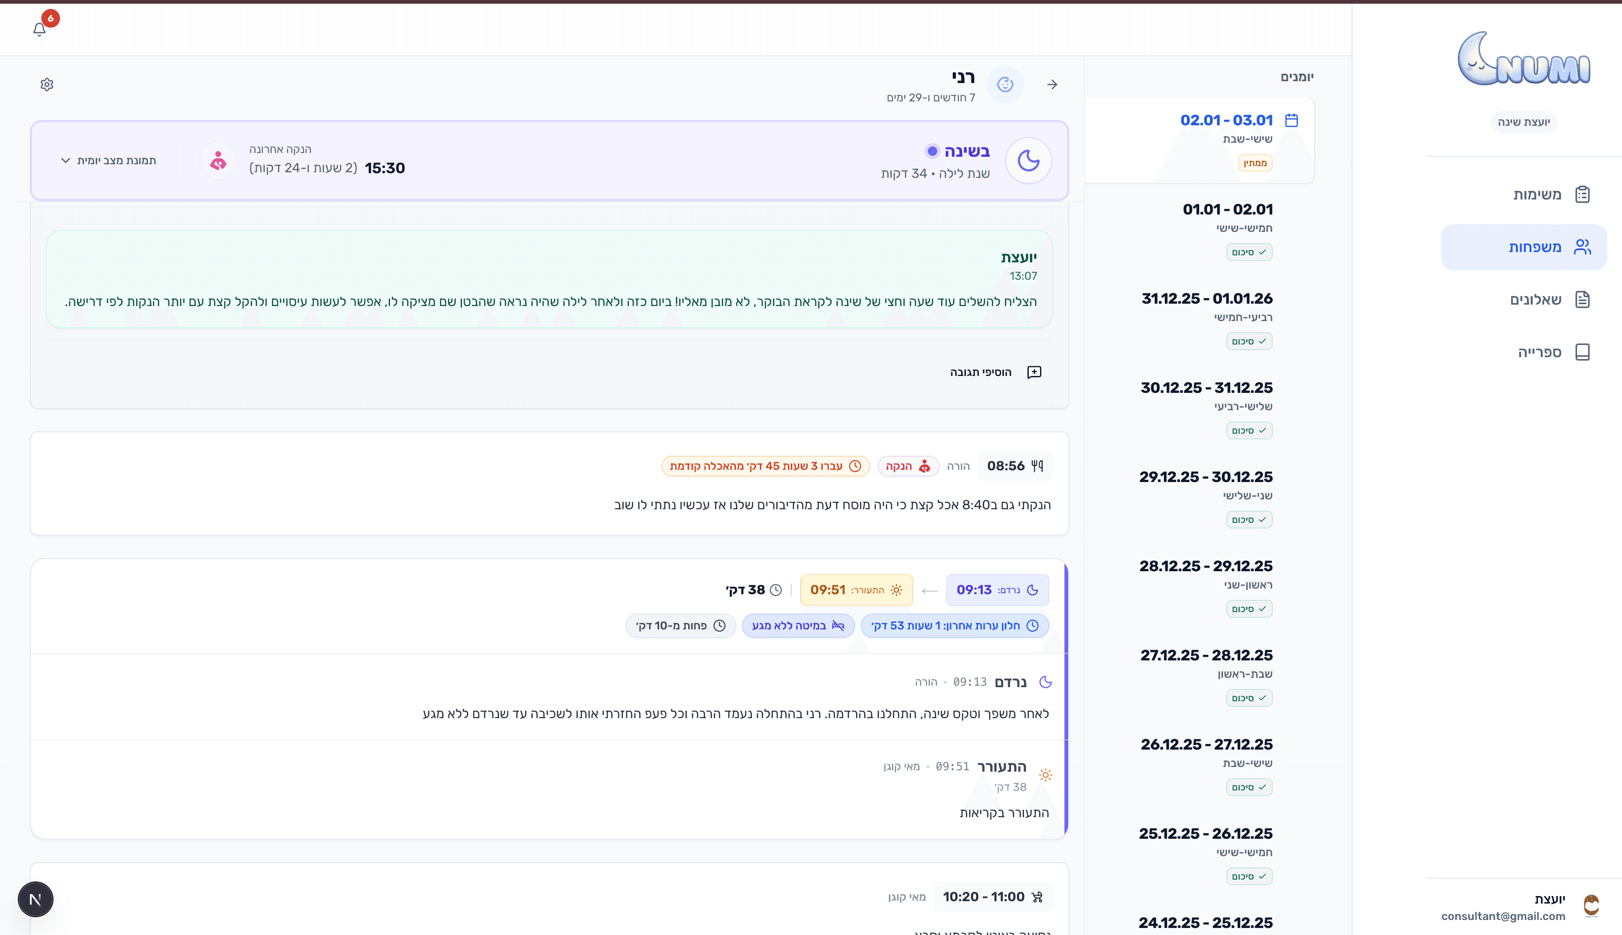Click the moon icon in the בשינה status card
This screenshot has width=1622, height=935.
tap(1029, 161)
